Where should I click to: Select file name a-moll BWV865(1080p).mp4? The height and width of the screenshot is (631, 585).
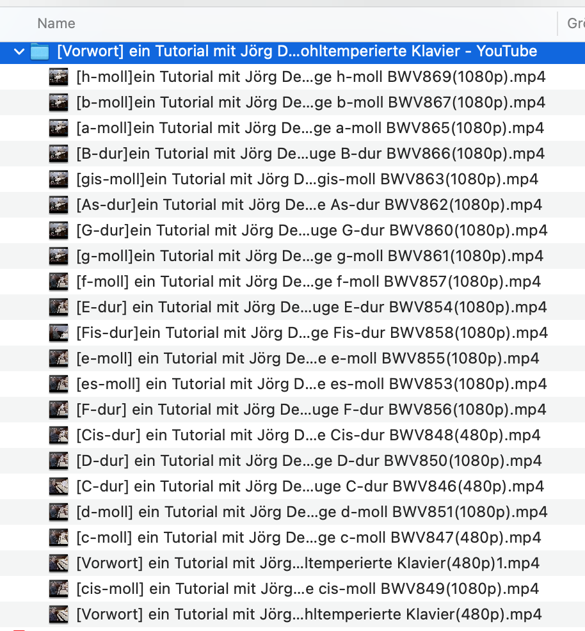point(310,128)
